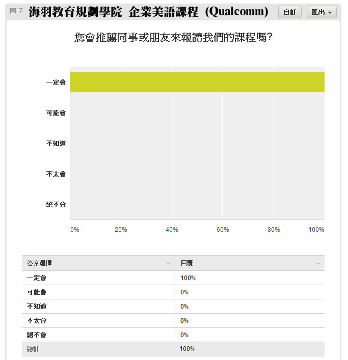Click the 100% value for 一定會
Screen dimensions: 348x360
click(x=188, y=278)
